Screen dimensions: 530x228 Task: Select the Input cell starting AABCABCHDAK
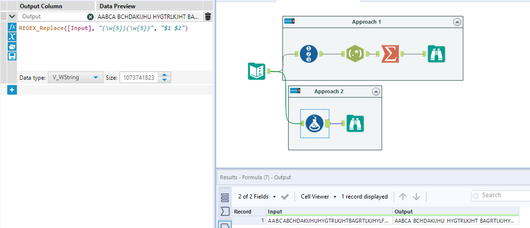click(x=329, y=221)
